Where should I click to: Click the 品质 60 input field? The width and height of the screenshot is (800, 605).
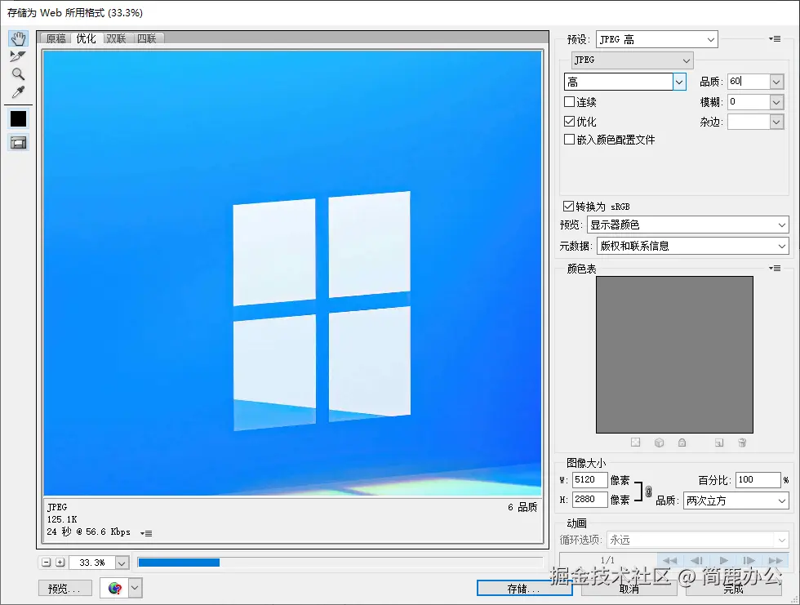(x=749, y=82)
